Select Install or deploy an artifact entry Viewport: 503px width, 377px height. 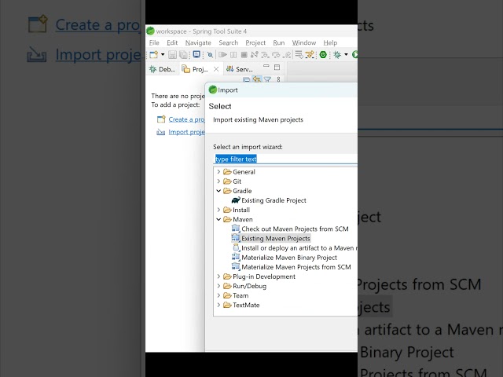click(x=295, y=248)
